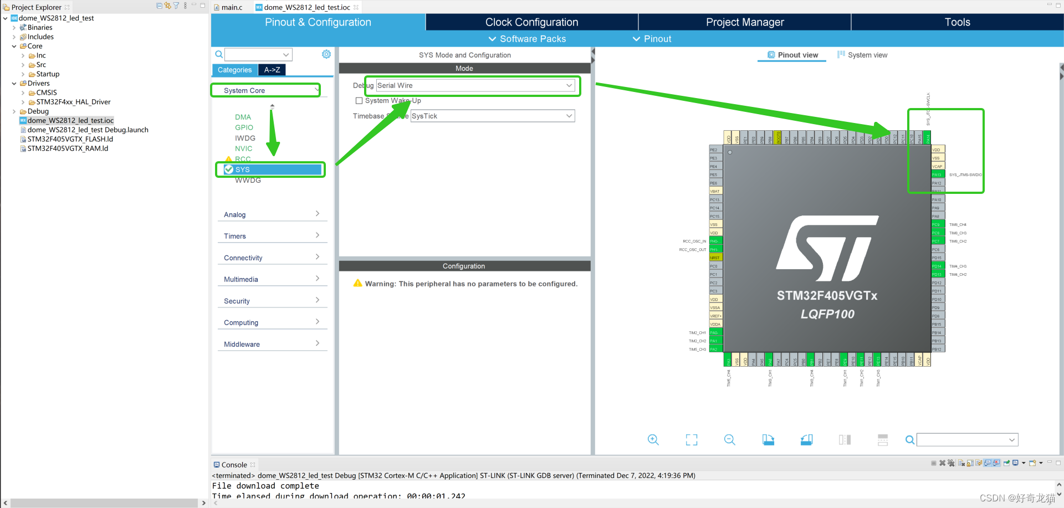Viewport: 1064px width, 508px height.
Task: Switch to the main.c editor tab
Action: (x=228, y=7)
